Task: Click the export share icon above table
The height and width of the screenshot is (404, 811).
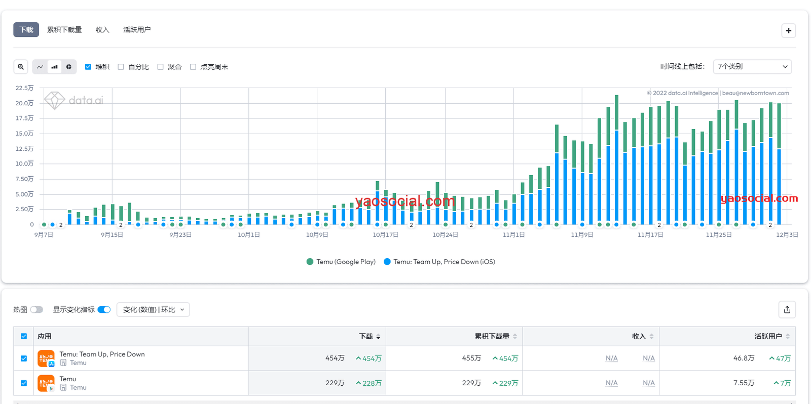Action: pyautogui.click(x=787, y=310)
